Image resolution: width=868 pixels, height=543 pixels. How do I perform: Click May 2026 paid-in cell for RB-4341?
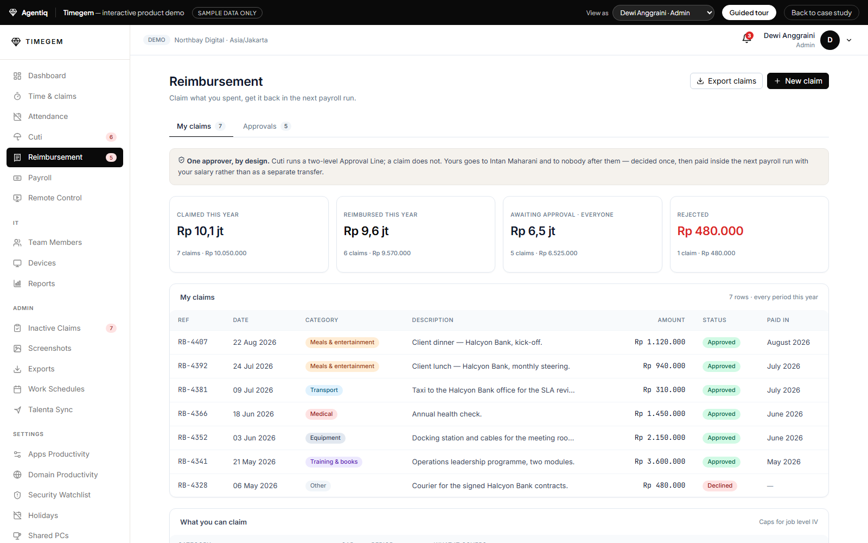tap(783, 462)
